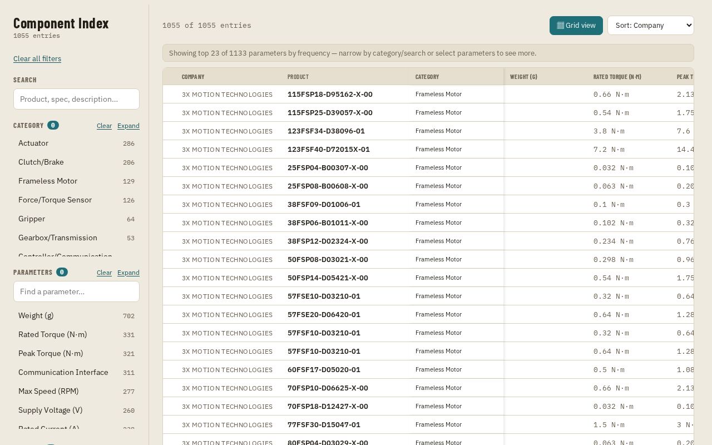The image size is (712, 445).
Task: Select the Peak Torque (N·m) parameter
Action: click(x=76, y=354)
